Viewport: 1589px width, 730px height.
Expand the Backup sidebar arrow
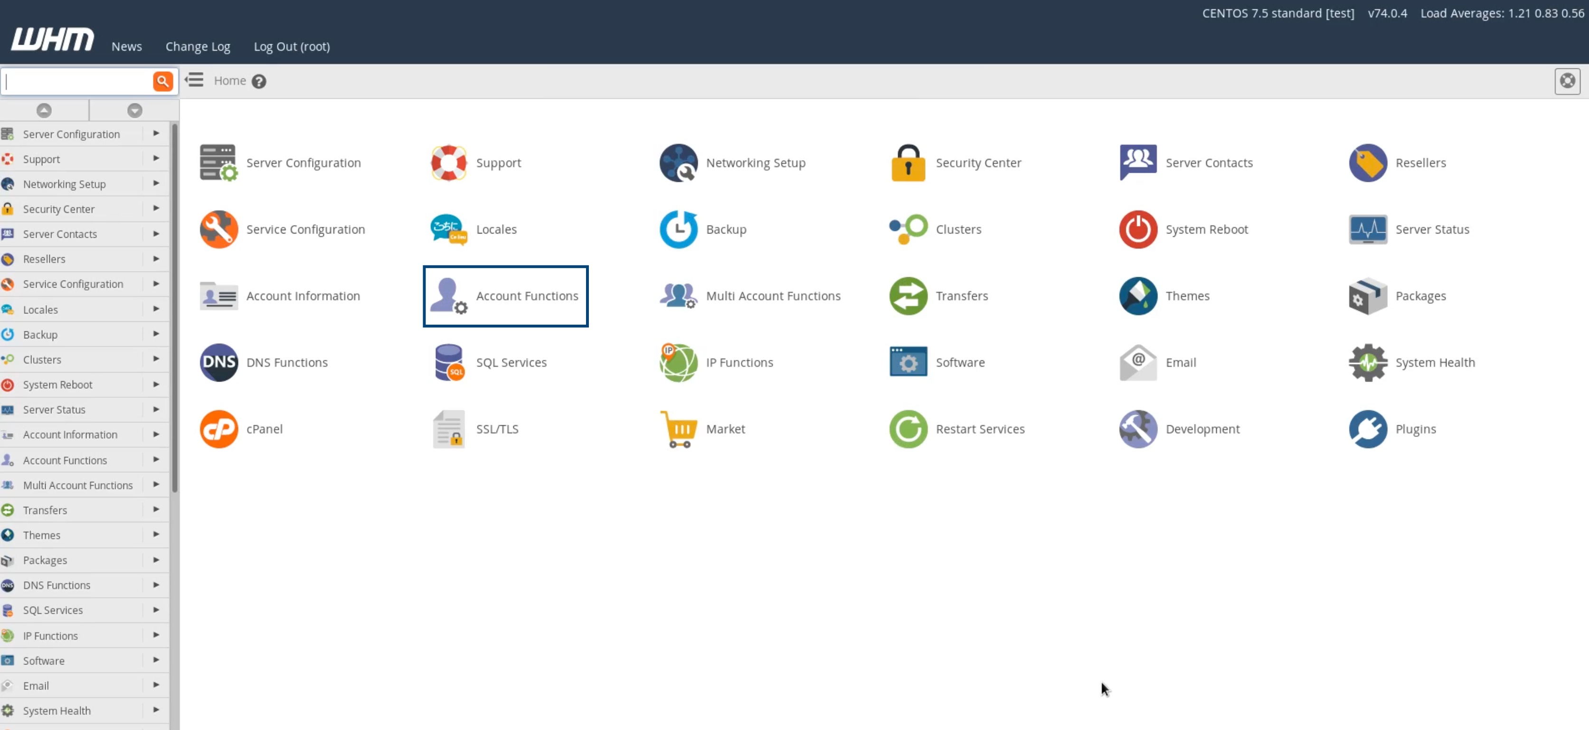(x=156, y=334)
